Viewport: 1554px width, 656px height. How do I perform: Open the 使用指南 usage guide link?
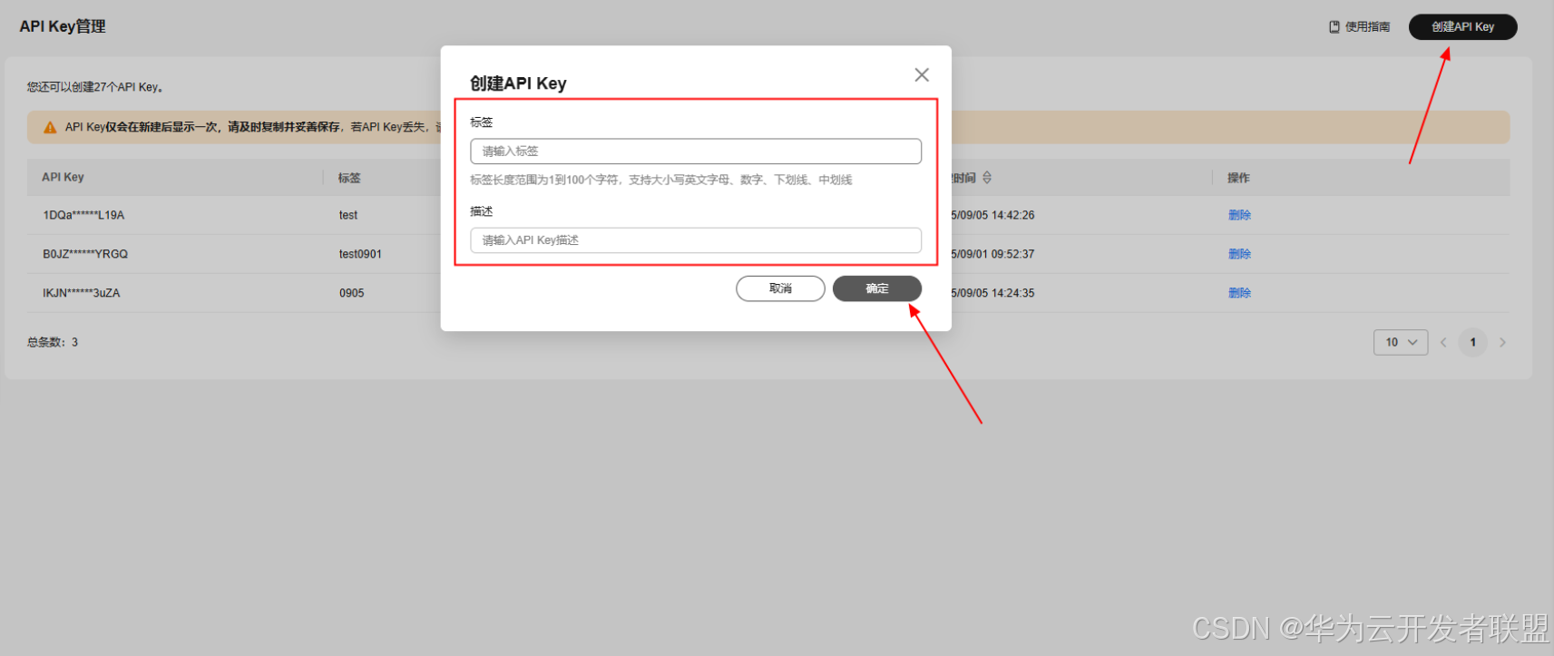(1359, 27)
